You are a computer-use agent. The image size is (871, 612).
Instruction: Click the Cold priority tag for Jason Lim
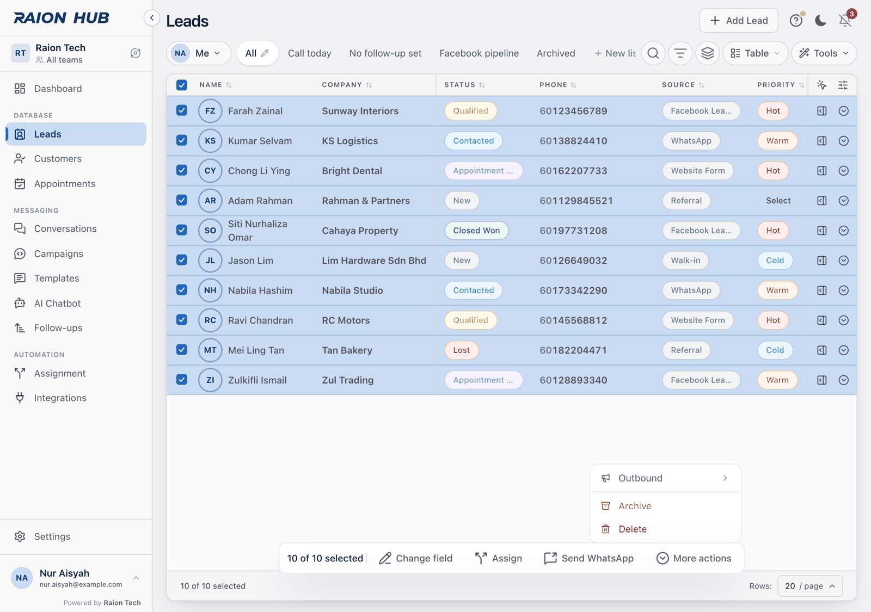(x=775, y=261)
